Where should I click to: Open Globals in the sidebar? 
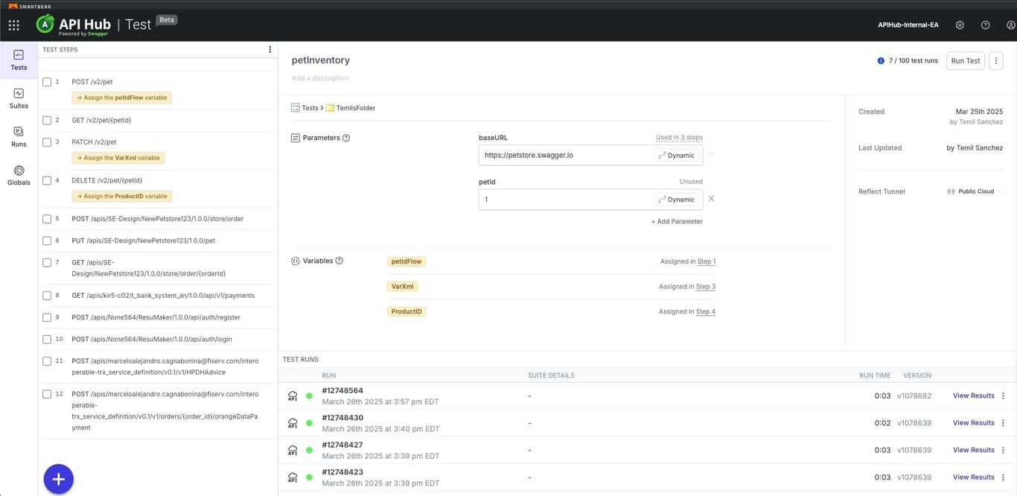point(19,176)
